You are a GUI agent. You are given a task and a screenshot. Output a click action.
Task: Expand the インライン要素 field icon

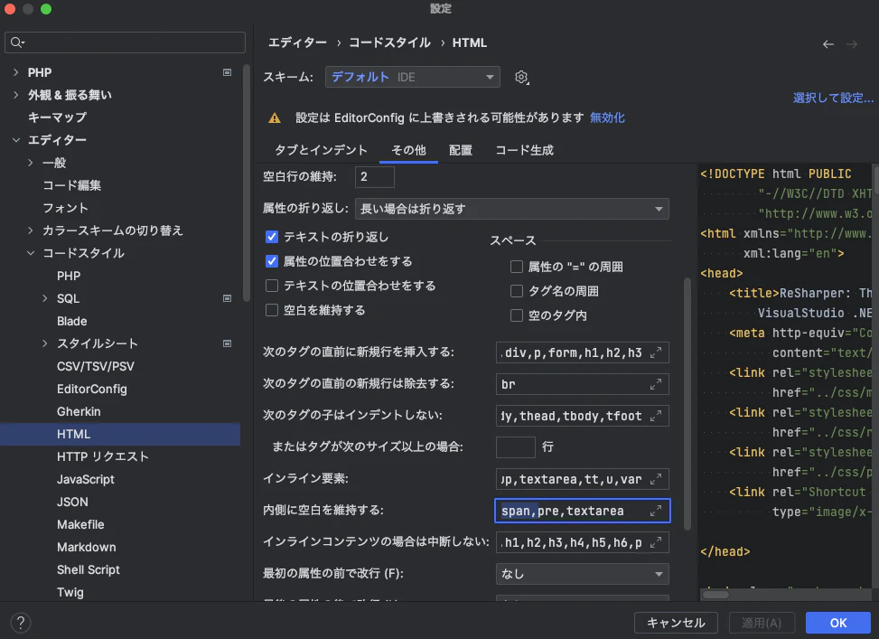655,480
